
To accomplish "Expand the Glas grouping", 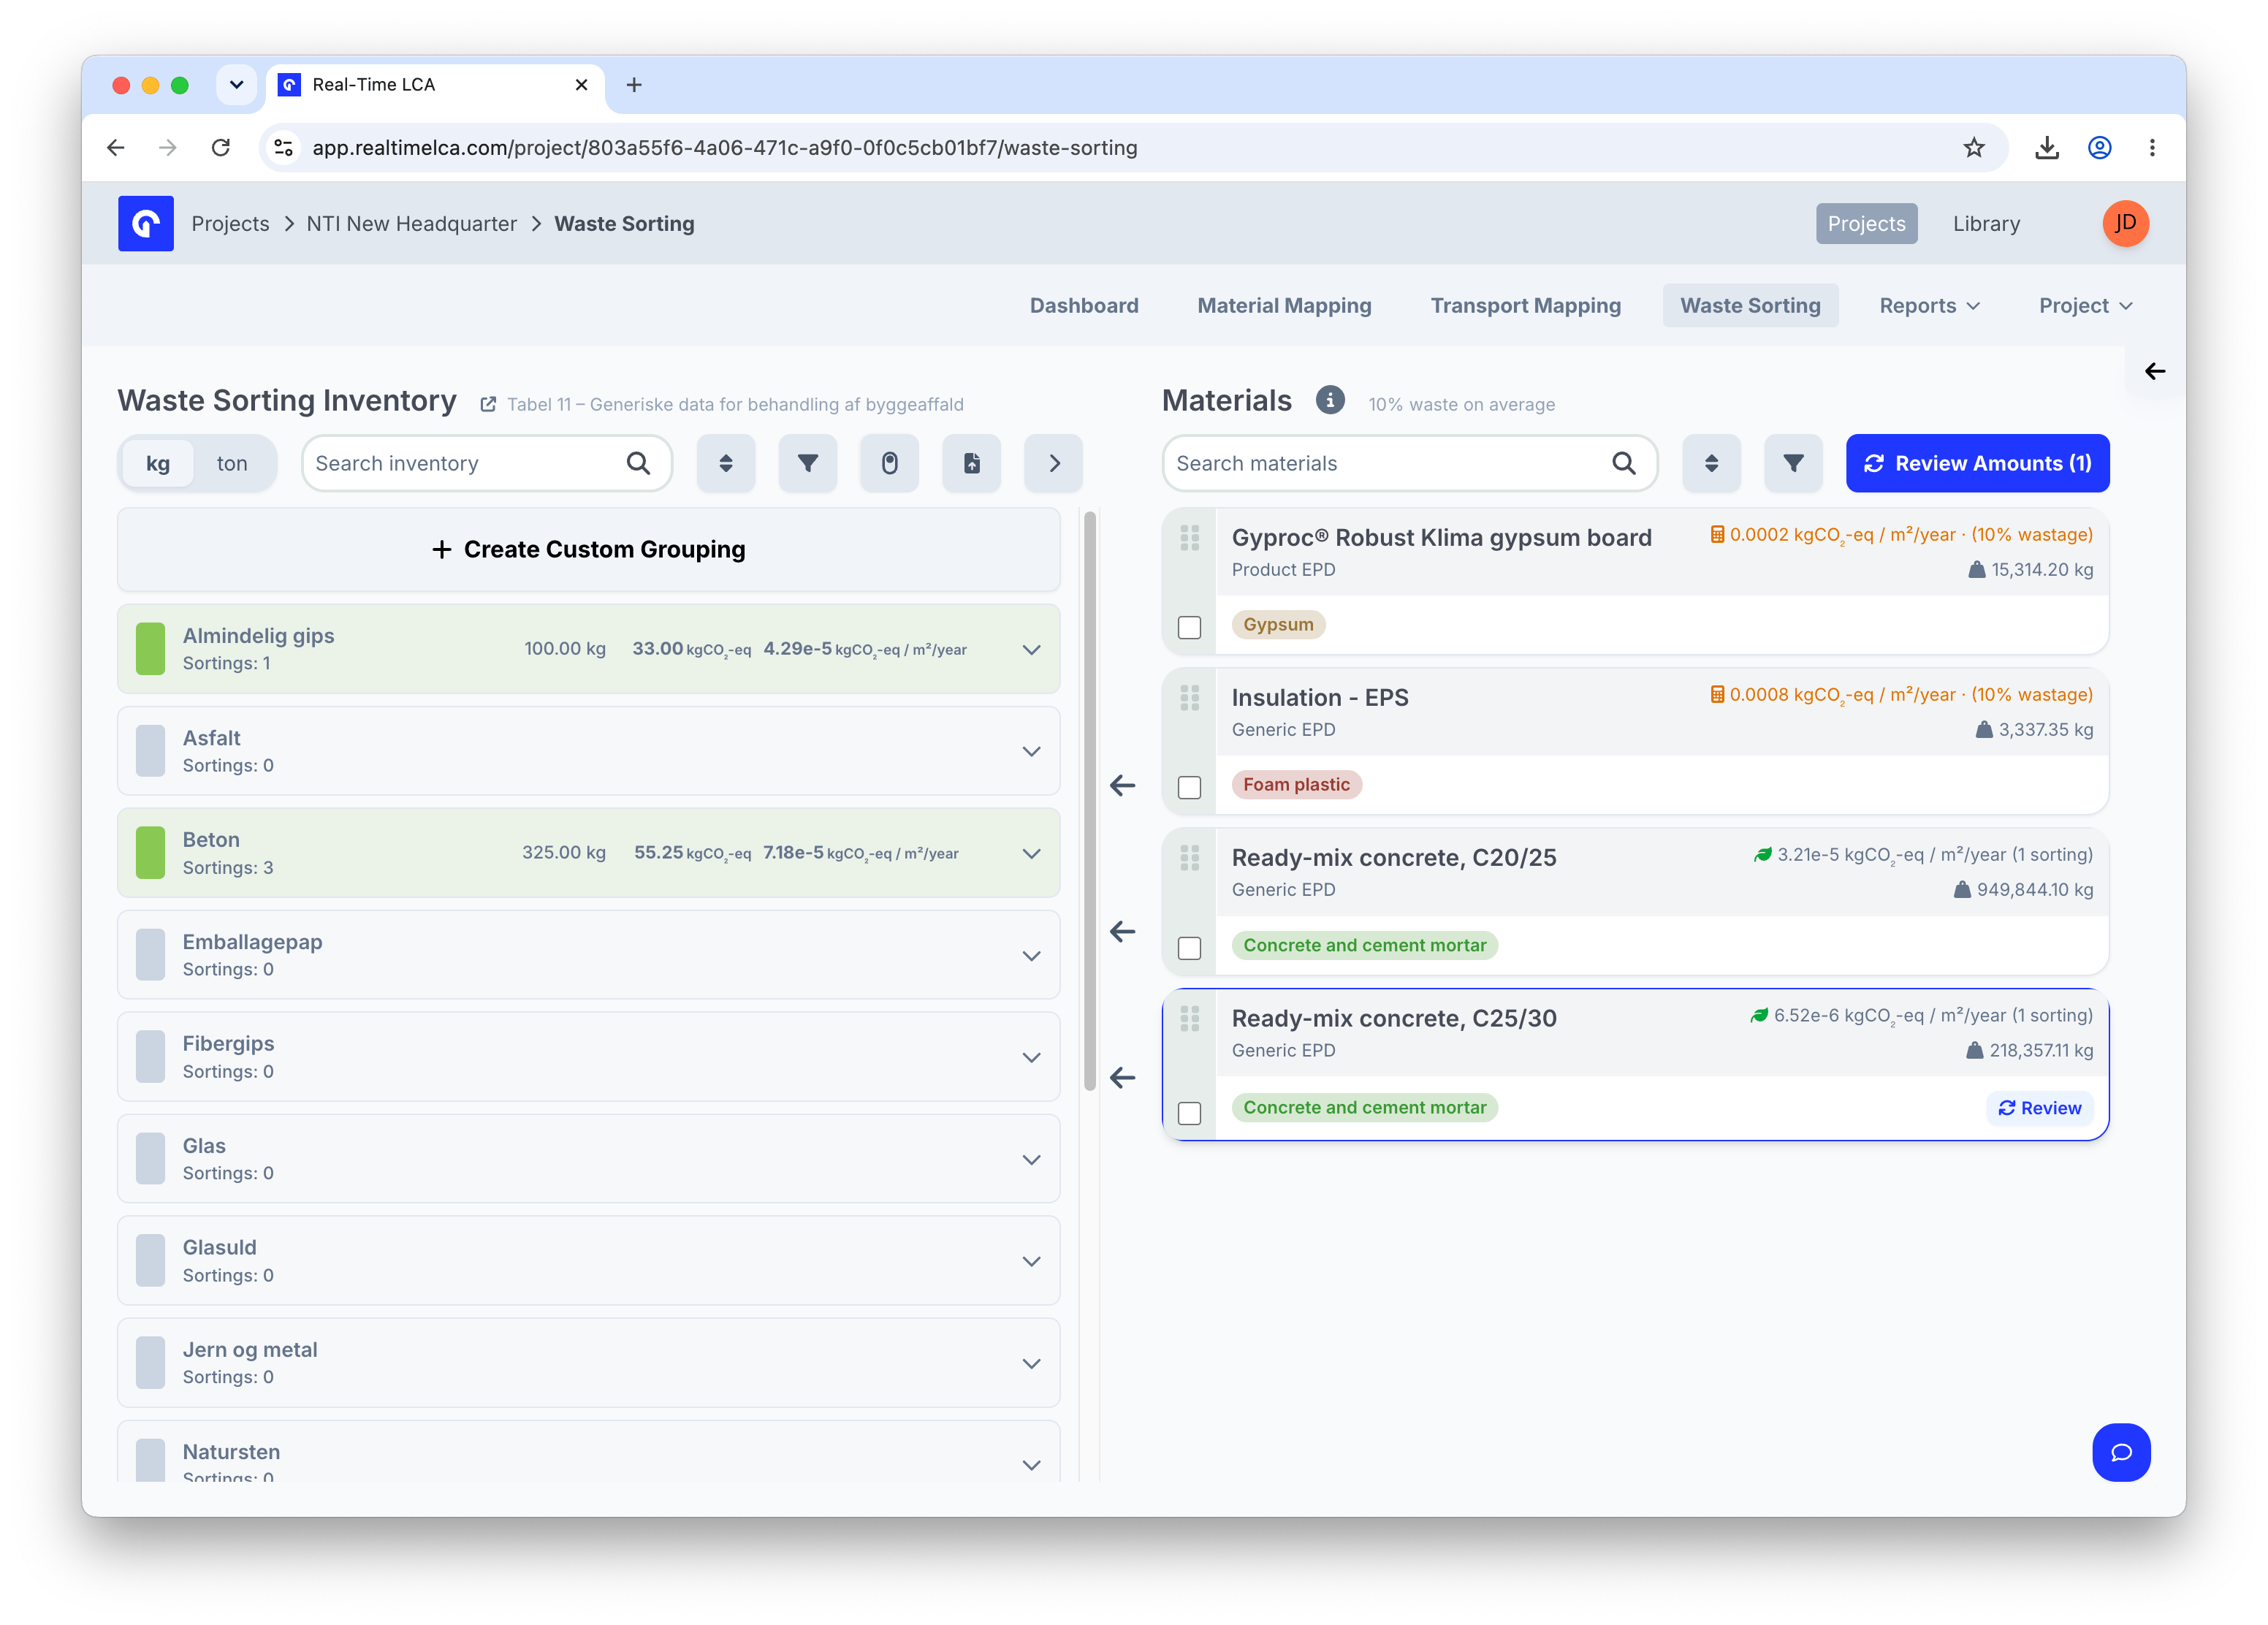I will click(x=1031, y=1159).
